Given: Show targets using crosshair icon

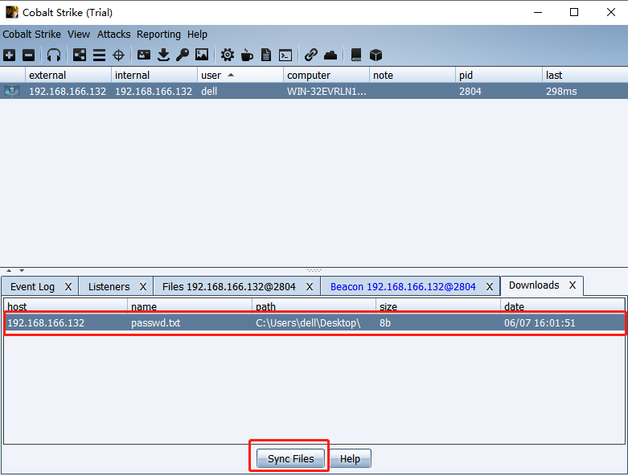Looking at the screenshot, I should pos(118,55).
